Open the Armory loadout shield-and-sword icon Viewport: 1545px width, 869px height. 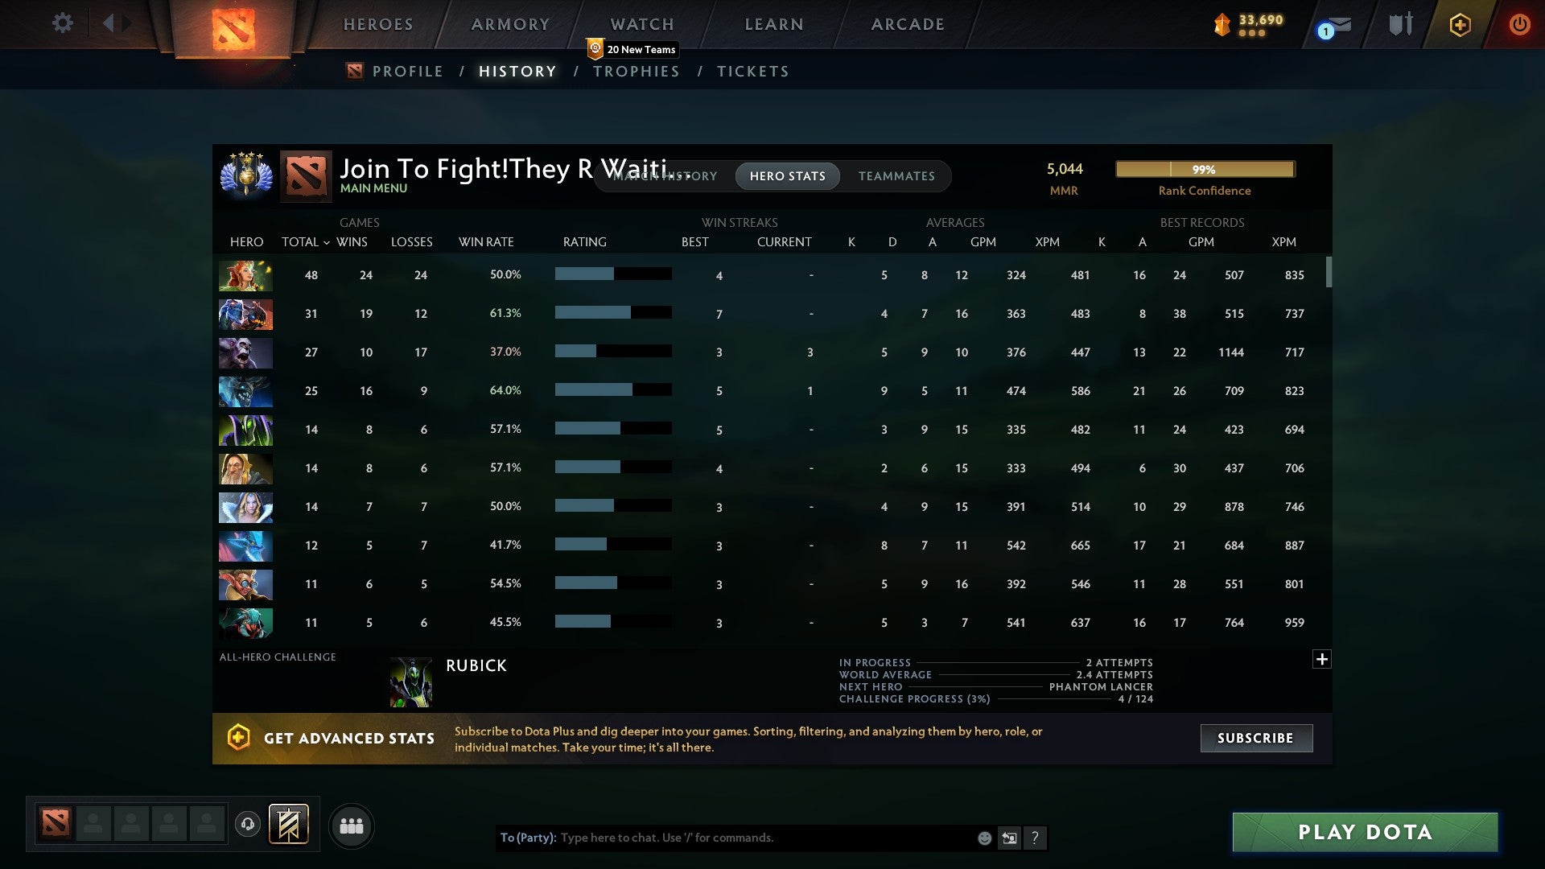[x=1399, y=24]
